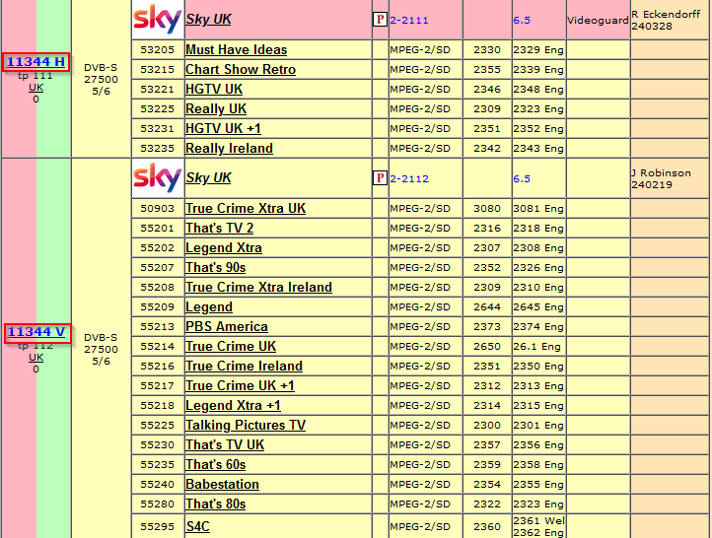This screenshot has height=538, width=712.
Task: Select SID 50903 cell
Action: [158, 208]
